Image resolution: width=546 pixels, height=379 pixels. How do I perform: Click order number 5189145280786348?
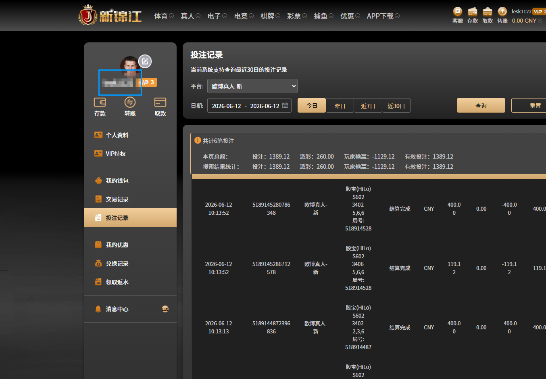271,209
